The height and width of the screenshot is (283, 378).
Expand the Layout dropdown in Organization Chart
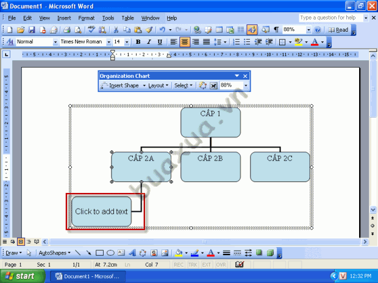(x=158, y=85)
